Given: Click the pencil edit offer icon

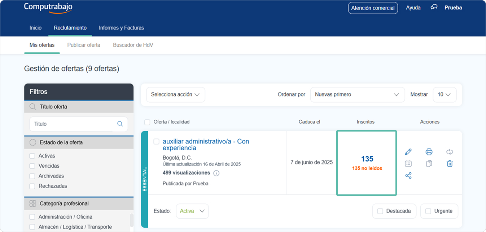Looking at the screenshot, I should point(408,152).
